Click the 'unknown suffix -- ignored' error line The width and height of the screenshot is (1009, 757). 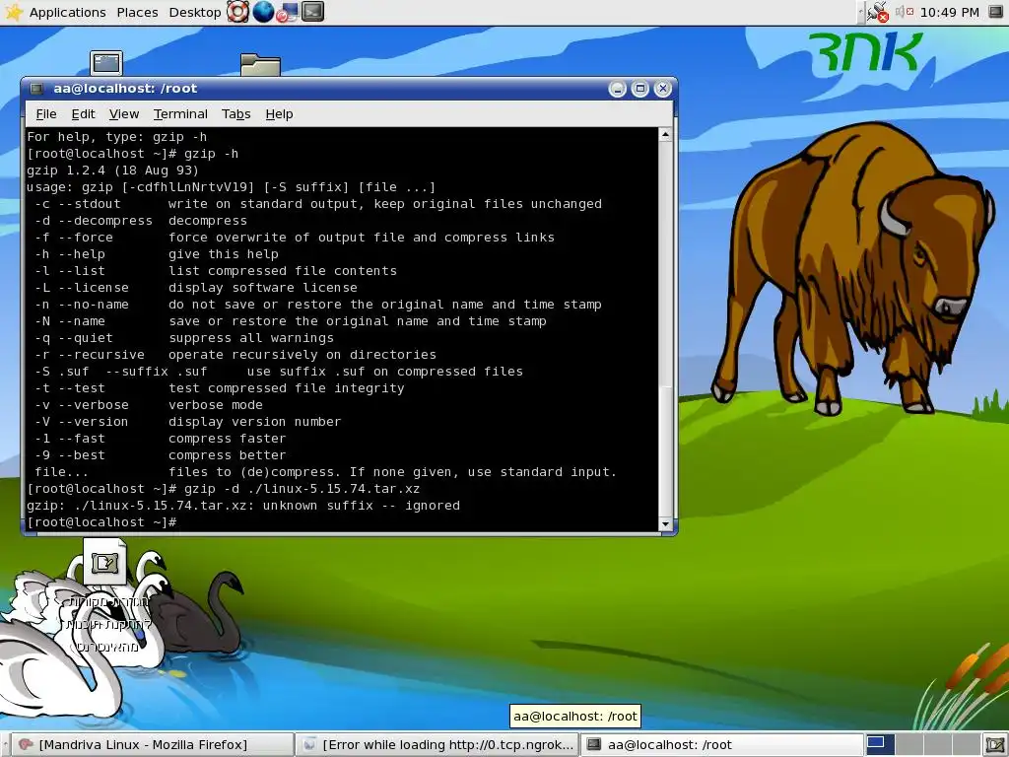(x=243, y=506)
